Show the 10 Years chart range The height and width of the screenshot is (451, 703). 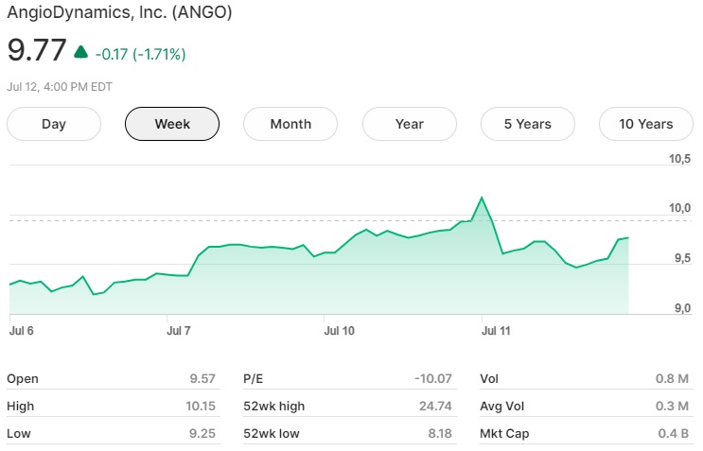pyautogui.click(x=646, y=124)
